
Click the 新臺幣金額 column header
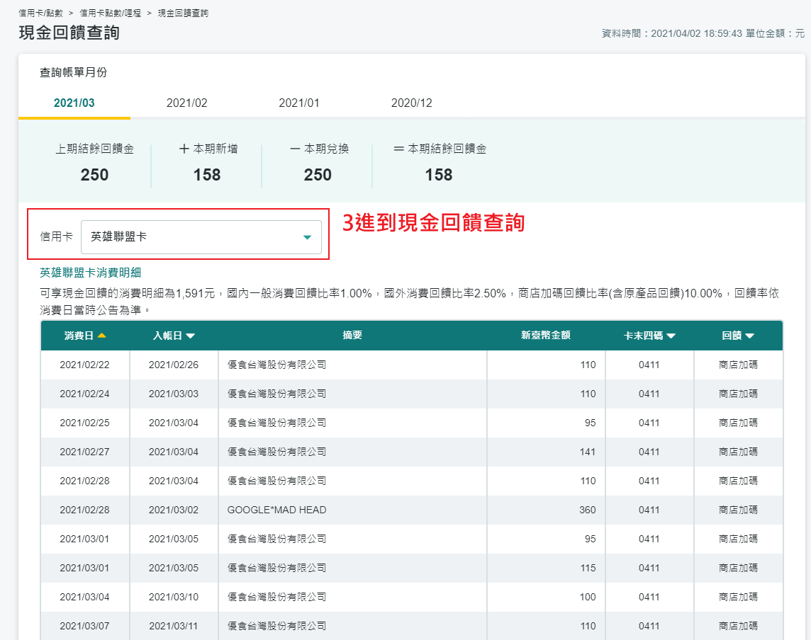546,336
